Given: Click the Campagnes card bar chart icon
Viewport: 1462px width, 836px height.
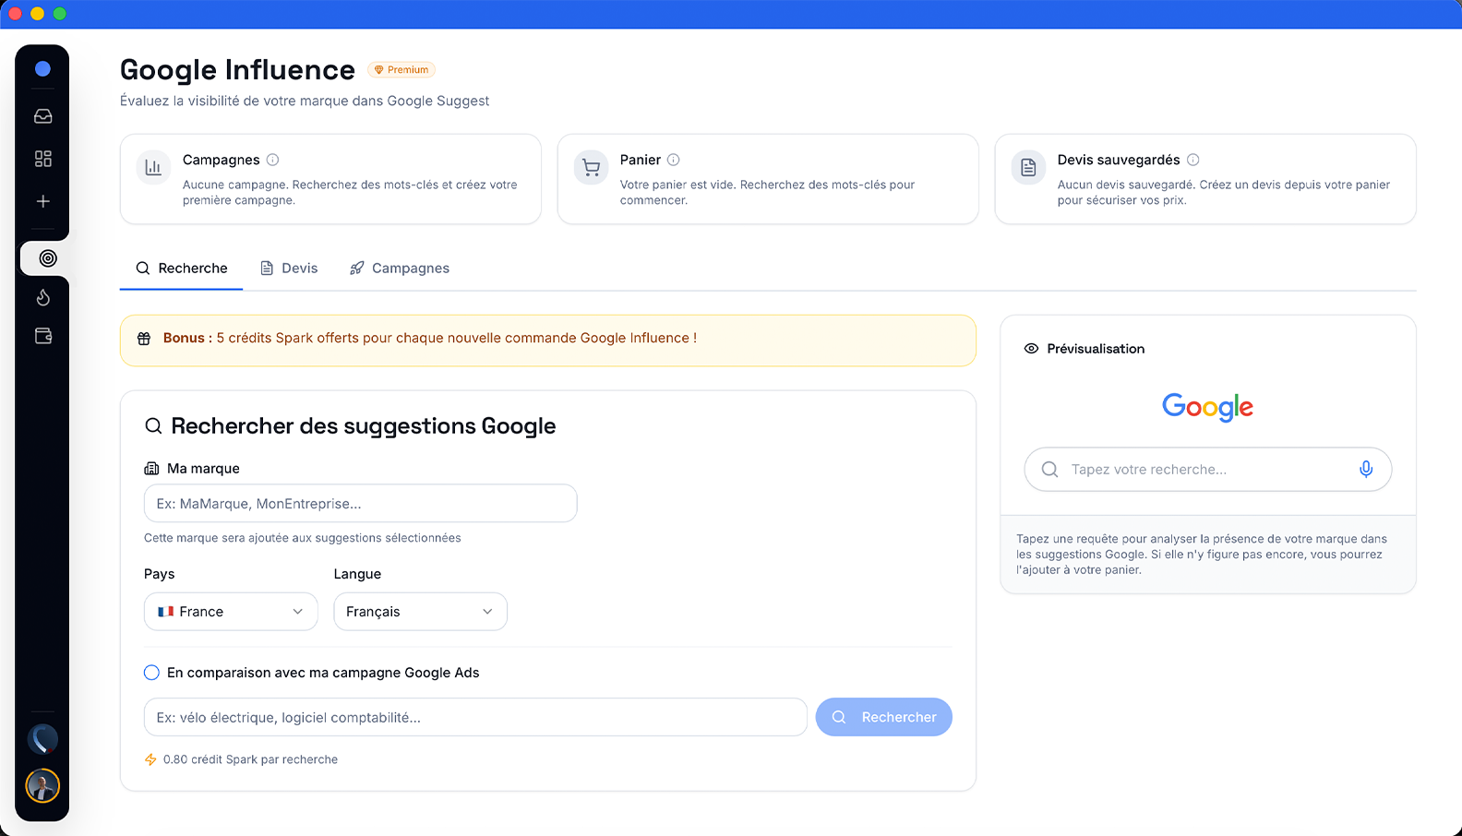Looking at the screenshot, I should pos(153,168).
